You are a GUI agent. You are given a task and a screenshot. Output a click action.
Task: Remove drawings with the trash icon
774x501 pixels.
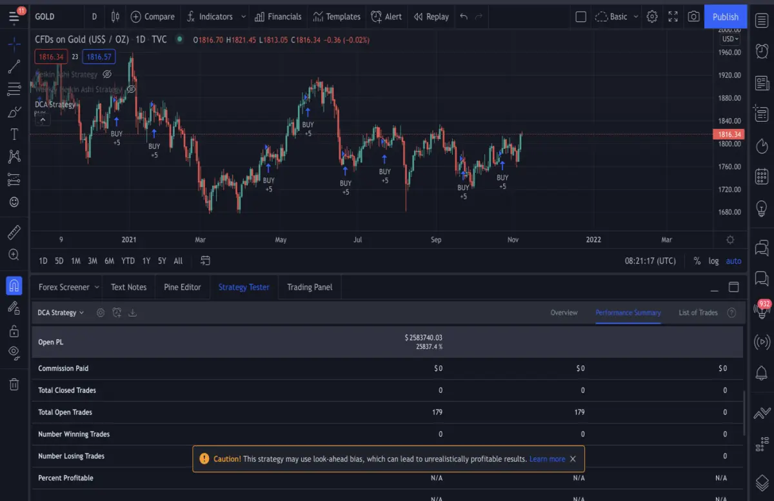[x=14, y=384]
